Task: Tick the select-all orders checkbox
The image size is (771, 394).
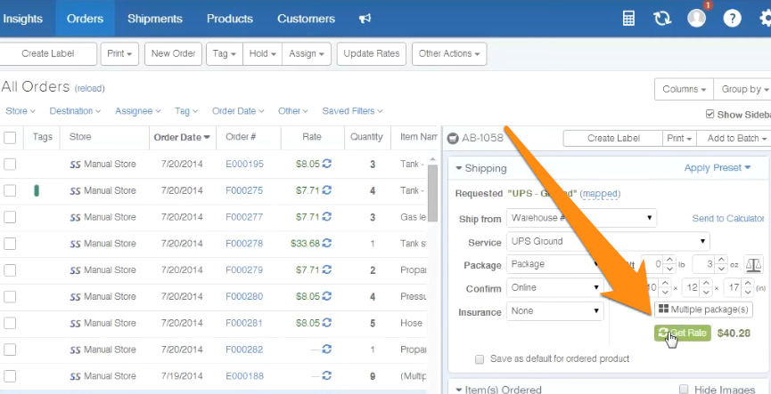Action: click(x=10, y=138)
